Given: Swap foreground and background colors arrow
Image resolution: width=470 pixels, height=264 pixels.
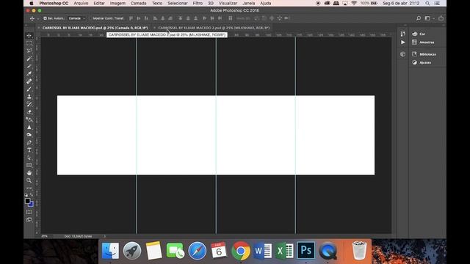Looking at the screenshot, I should click(x=32, y=195).
